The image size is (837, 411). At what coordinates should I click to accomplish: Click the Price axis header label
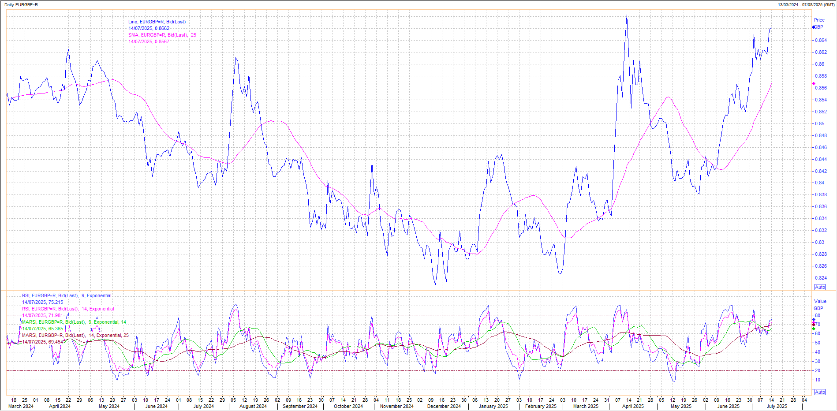click(x=819, y=20)
